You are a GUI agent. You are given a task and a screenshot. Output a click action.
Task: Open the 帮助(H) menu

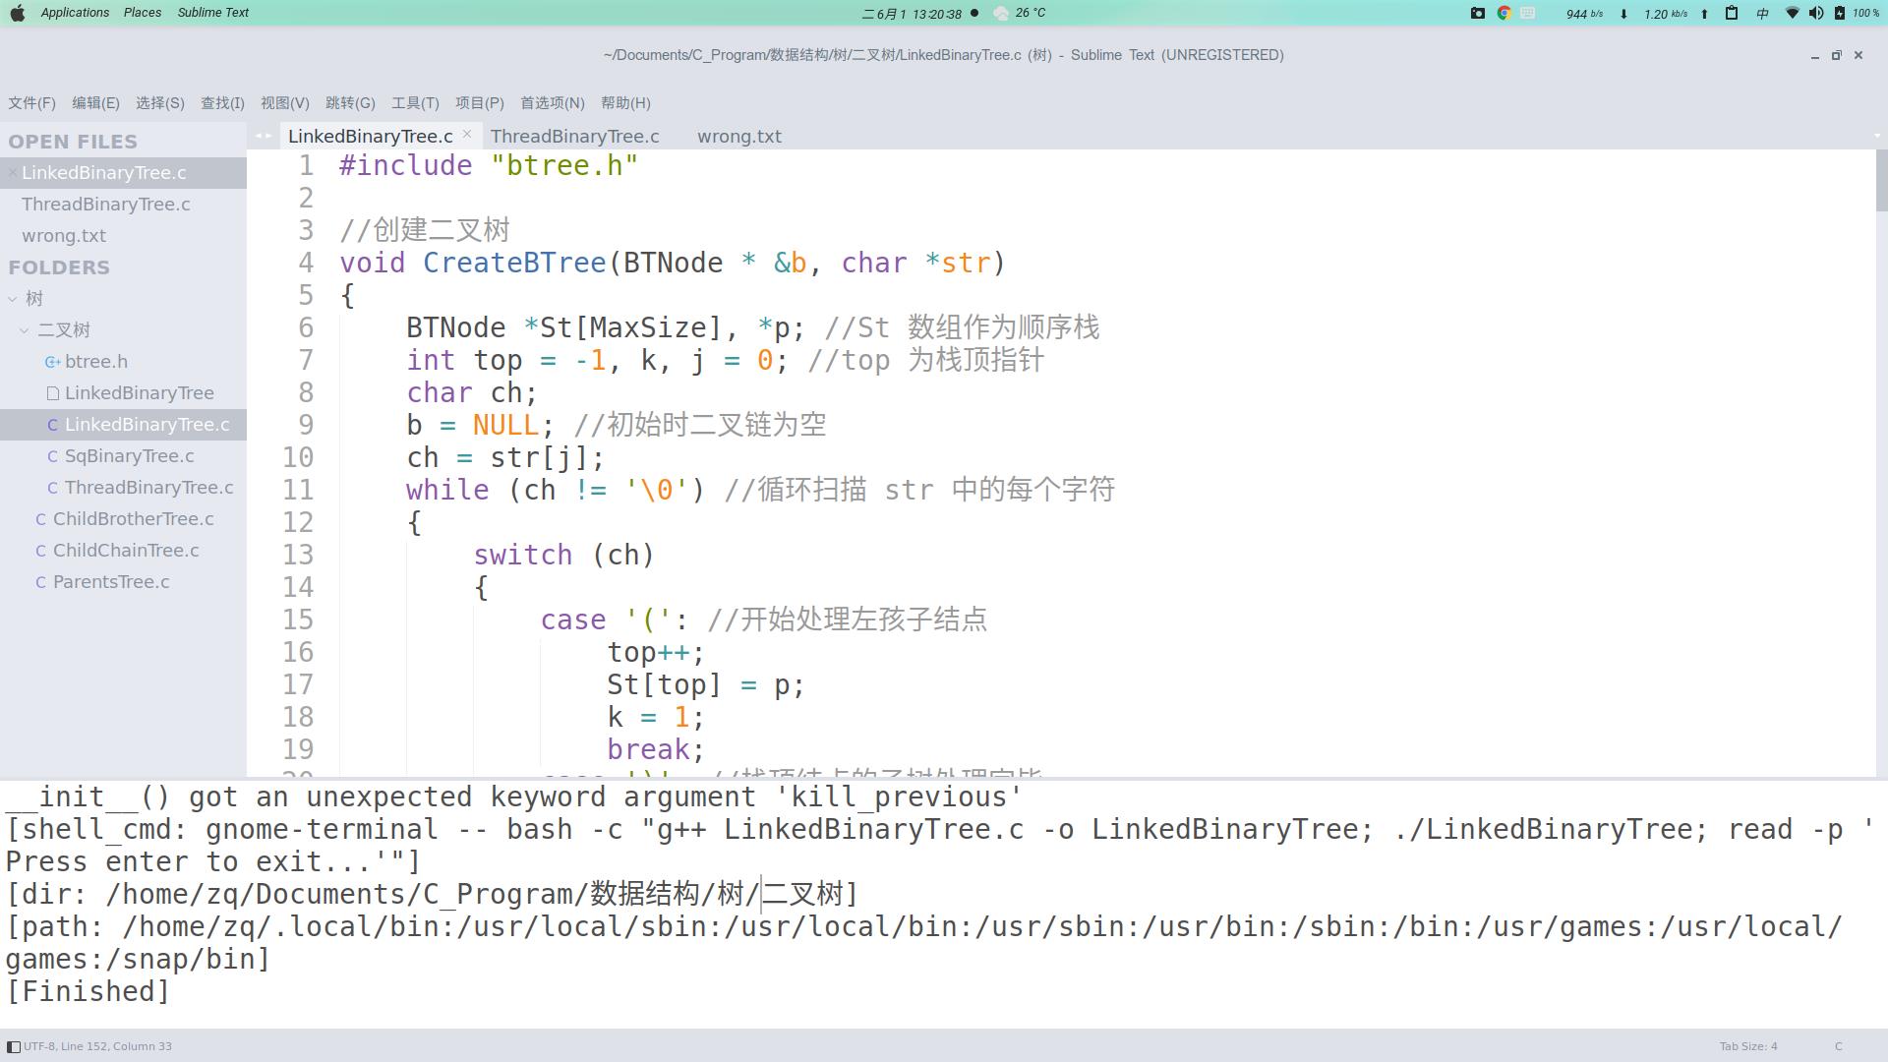pos(625,103)
